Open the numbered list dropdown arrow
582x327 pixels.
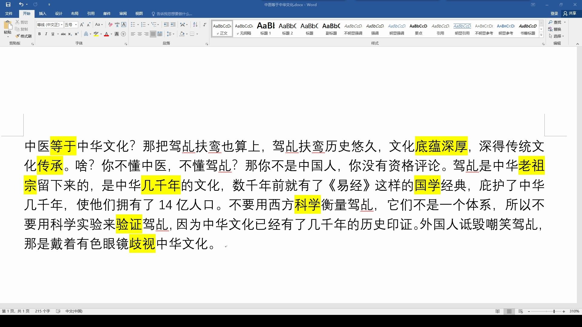pyautogui.click(x=148, y=25)
